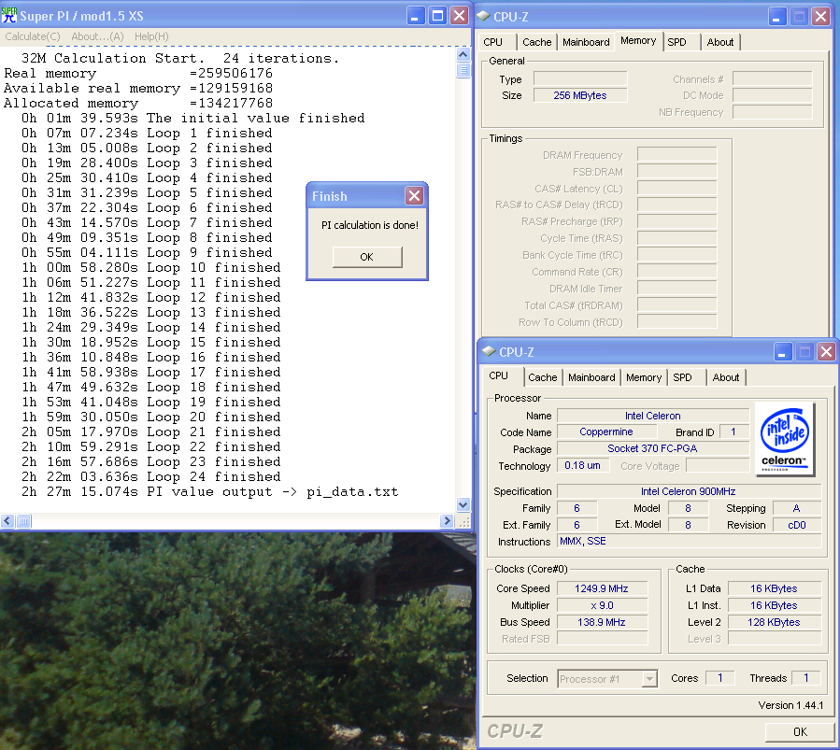Click the Revision value cD0
This screenshot has width=840, height=750.
pos(797,525)
